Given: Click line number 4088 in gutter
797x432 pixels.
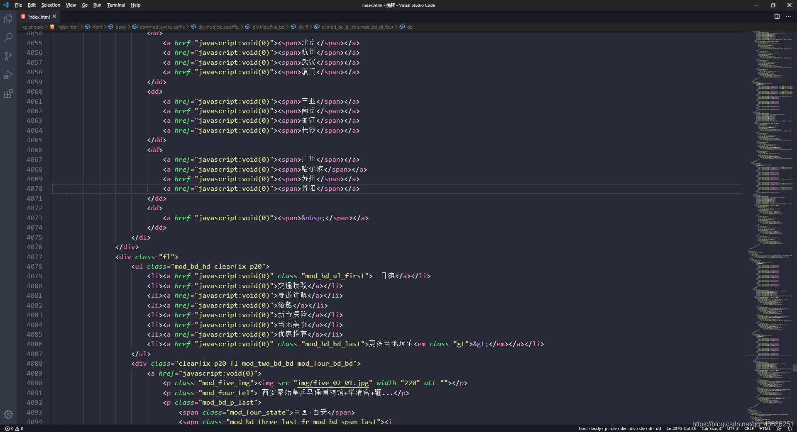Looking at the screenshot, I should tap(34, 364).
